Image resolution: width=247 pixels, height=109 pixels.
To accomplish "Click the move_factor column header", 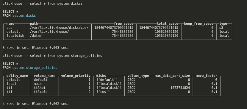I will [207, 76].
